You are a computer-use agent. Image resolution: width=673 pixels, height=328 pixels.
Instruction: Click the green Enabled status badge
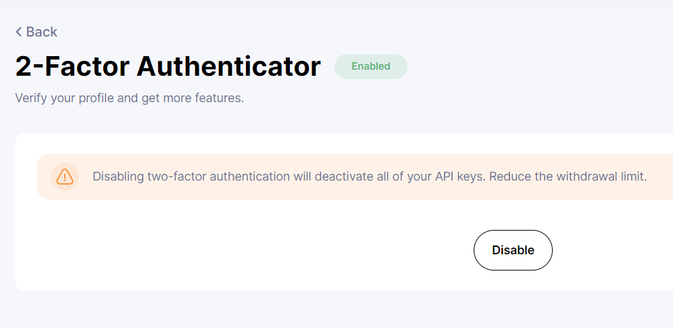371,66
